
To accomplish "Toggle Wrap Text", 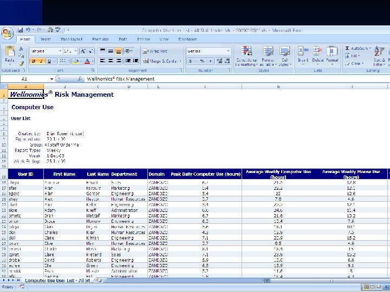I will [x=154, y=51].
